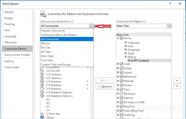Click the << Remove button
The image size is (186, 119).
105,87
